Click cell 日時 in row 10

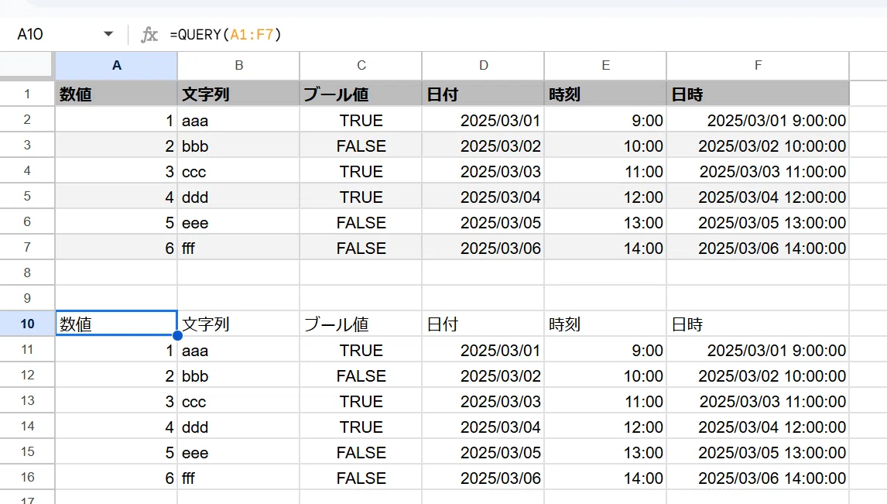(758, 324)
